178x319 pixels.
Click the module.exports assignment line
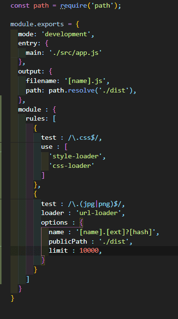click(x=45, y=24)
